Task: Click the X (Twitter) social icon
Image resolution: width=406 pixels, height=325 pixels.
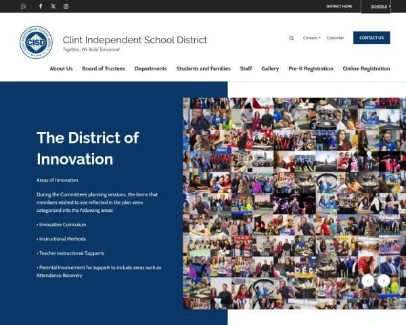Action: click(53, 6)
